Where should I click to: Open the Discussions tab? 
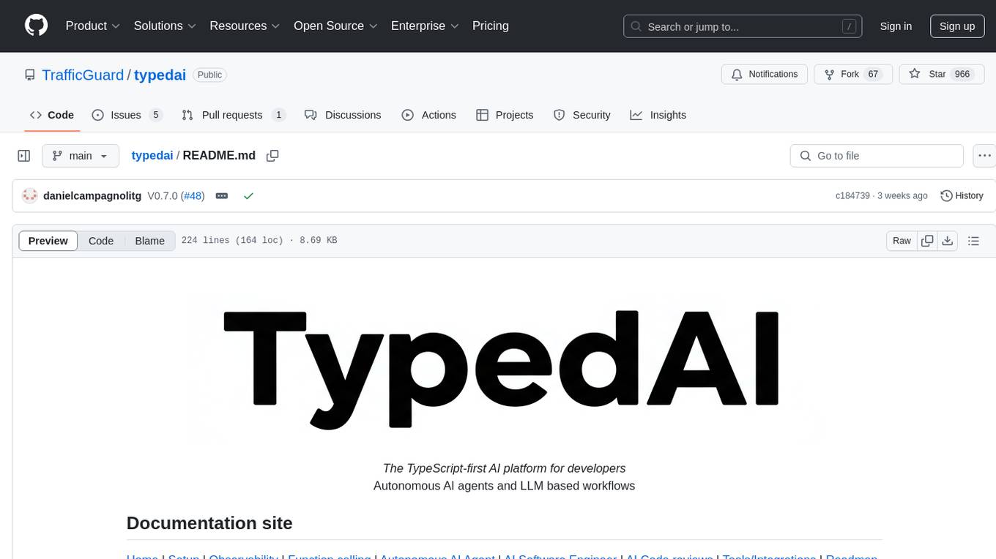point(343,115)
